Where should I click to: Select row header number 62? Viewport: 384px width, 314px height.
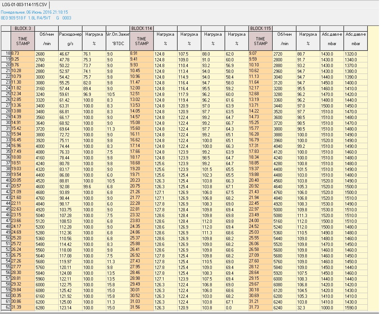tap(6, 308)
